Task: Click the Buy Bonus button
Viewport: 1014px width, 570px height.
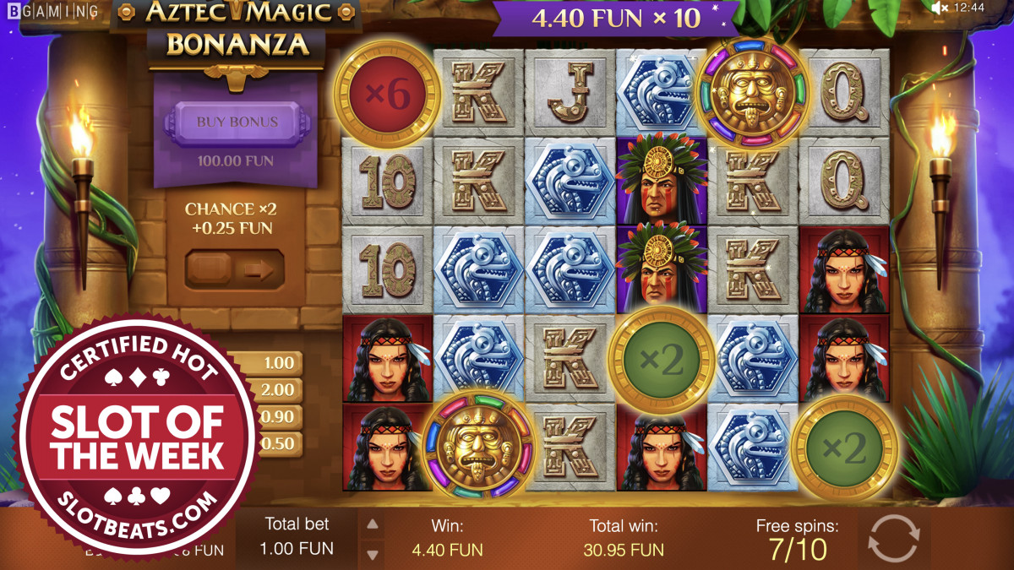Action: tap(237, 122)
